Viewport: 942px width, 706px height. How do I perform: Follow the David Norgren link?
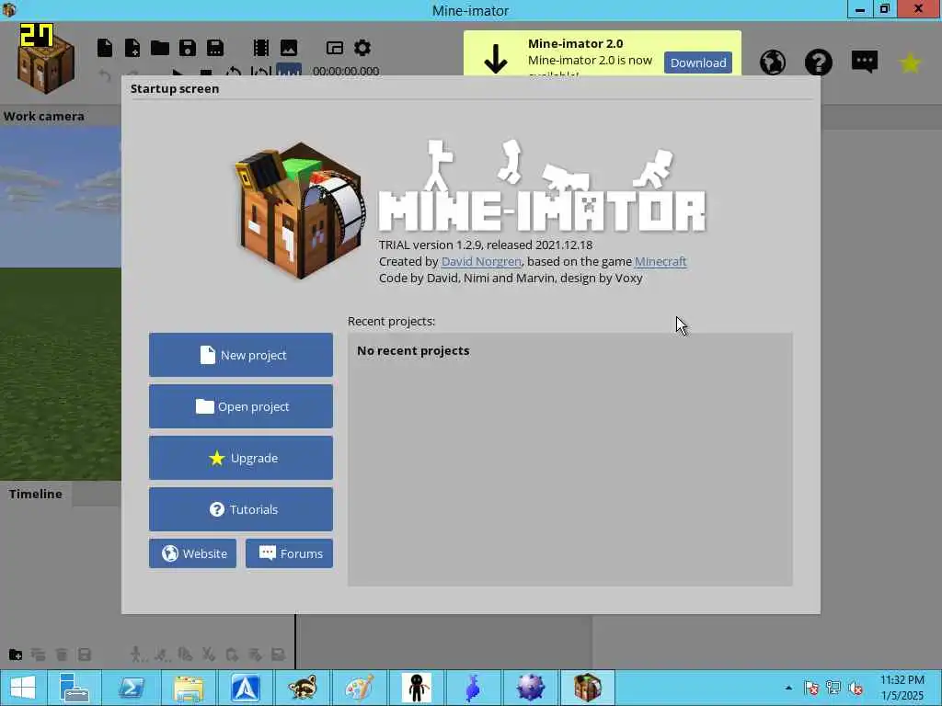(x=481, y=261)
